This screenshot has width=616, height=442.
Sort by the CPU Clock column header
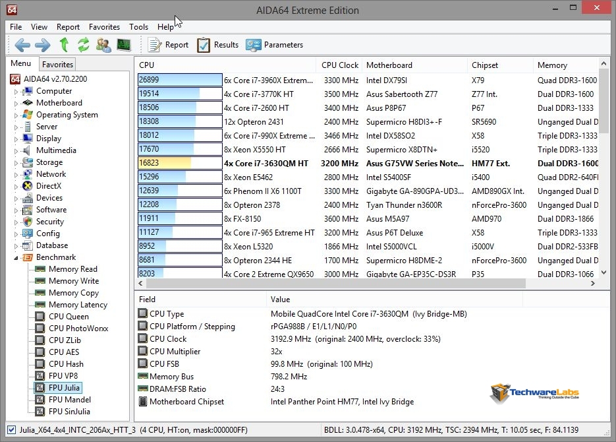(339, 65)
